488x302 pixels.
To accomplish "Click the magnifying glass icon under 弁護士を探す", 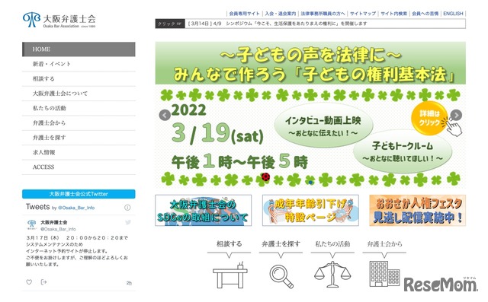I will (281, 276).
